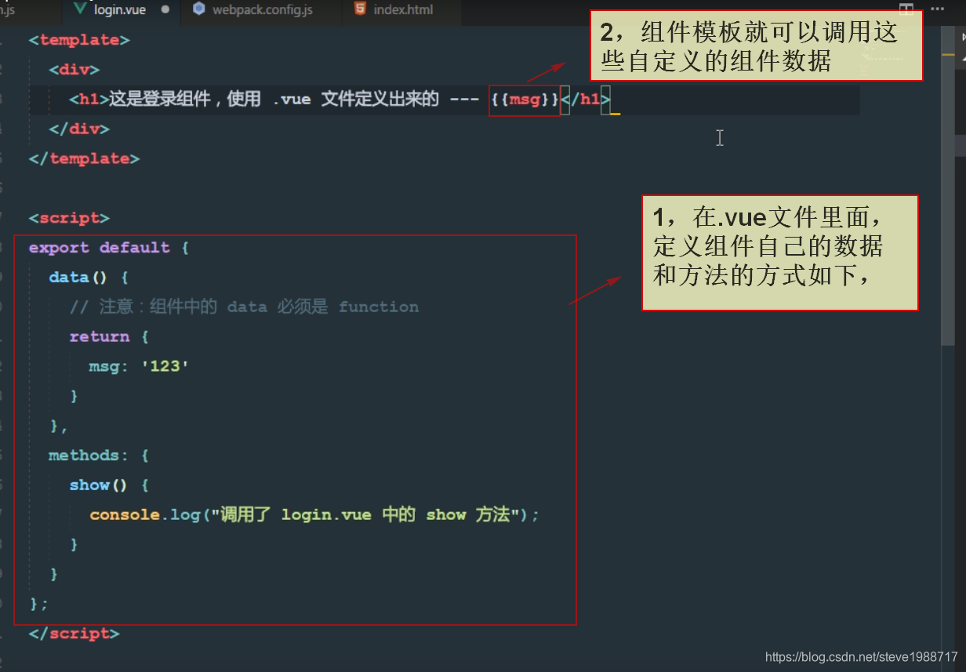
Task: Click the closing '};' line
Action: tap(39, 605)
